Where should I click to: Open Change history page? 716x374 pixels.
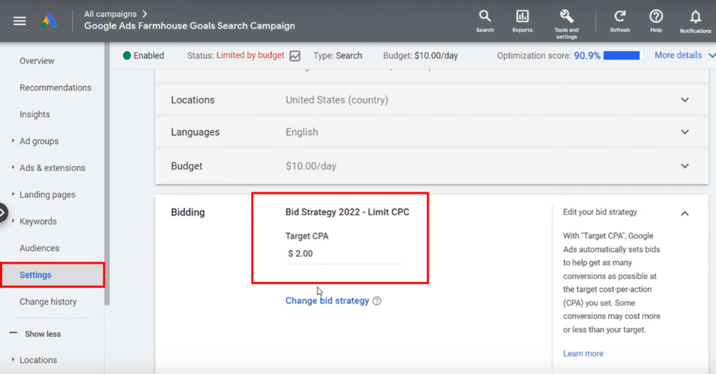click(48, 302)
